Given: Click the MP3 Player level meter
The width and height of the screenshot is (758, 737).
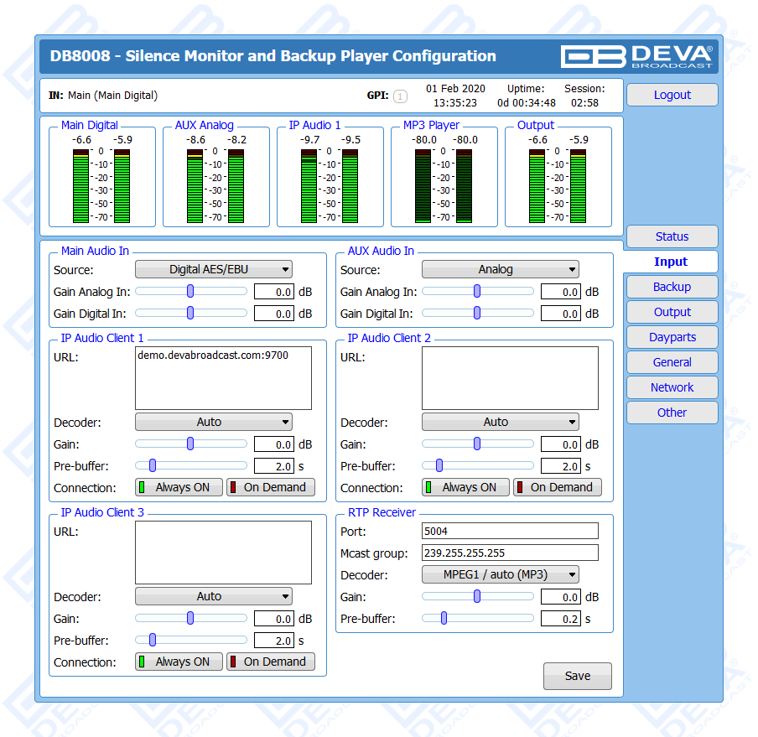Looking at the screenshot, I should tap(444, 184).
